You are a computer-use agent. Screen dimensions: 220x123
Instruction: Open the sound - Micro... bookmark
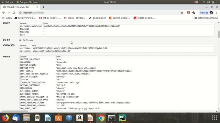click(120, 18)
